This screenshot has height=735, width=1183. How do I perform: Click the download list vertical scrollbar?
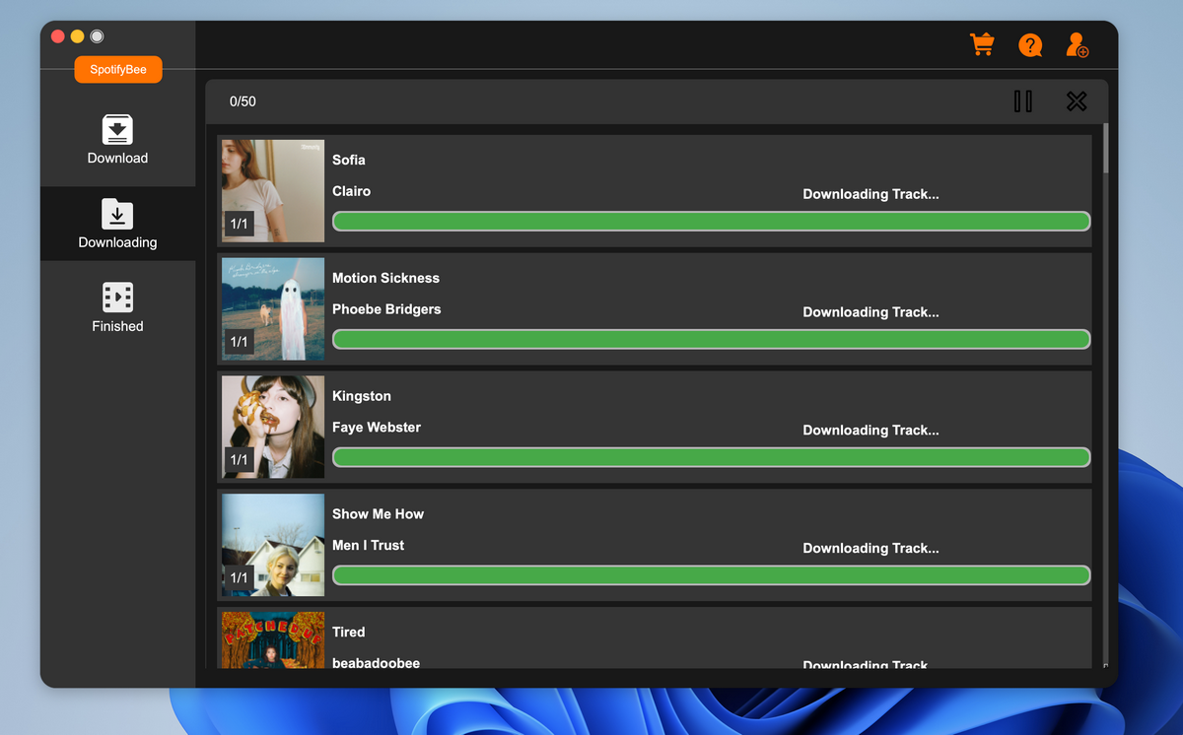pos(1105,148)
